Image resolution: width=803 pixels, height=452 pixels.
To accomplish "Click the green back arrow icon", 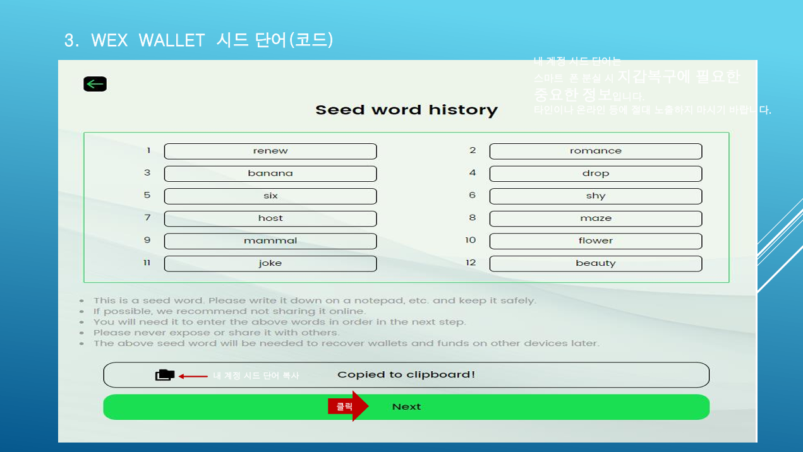I will (95, 84).
